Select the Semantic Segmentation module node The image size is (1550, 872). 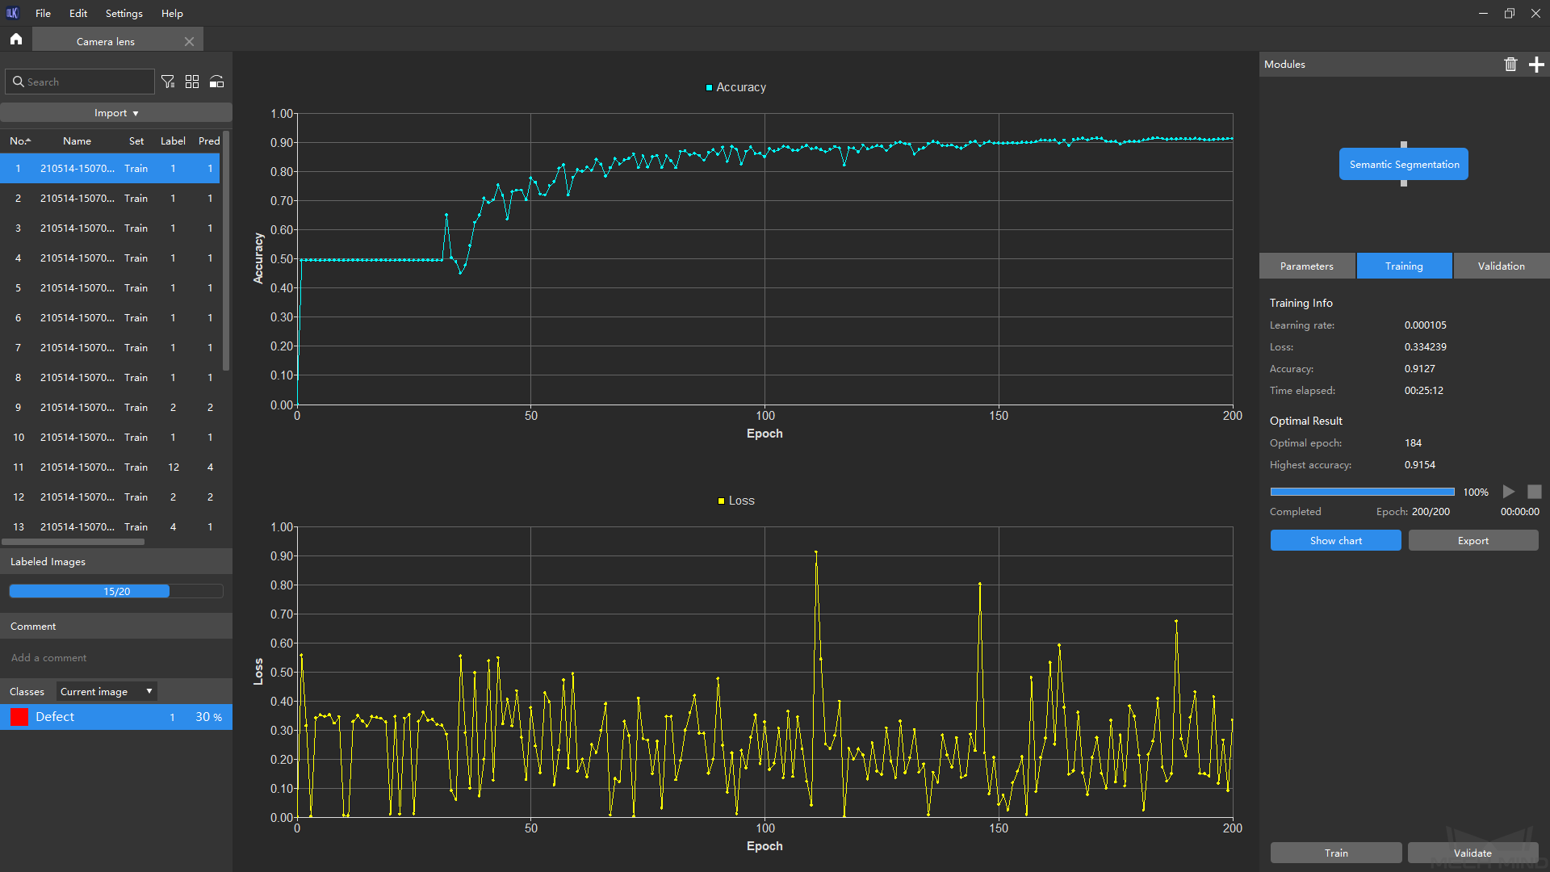[1404, 164]
